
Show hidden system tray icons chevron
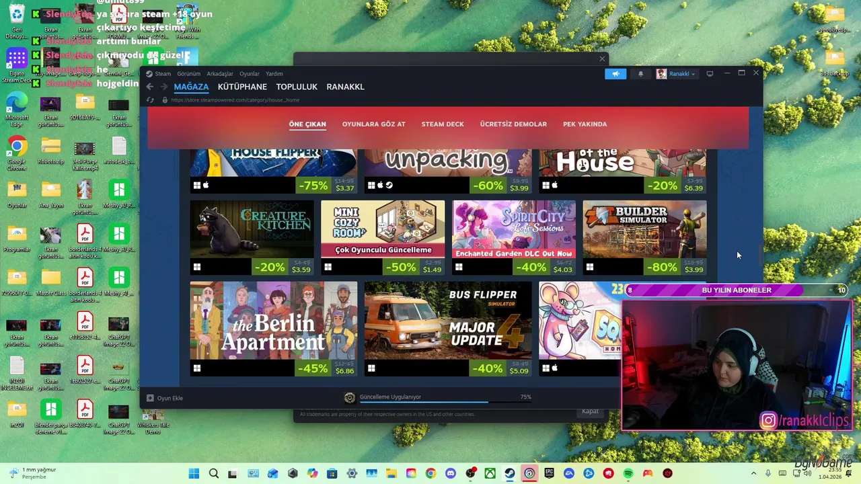[753, 474]
